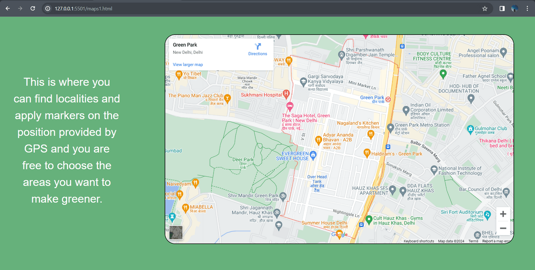Screen dimensions: 535x270
Task: Click Shri Parshwanath Jain Temple marker
Action: (341, 55)
